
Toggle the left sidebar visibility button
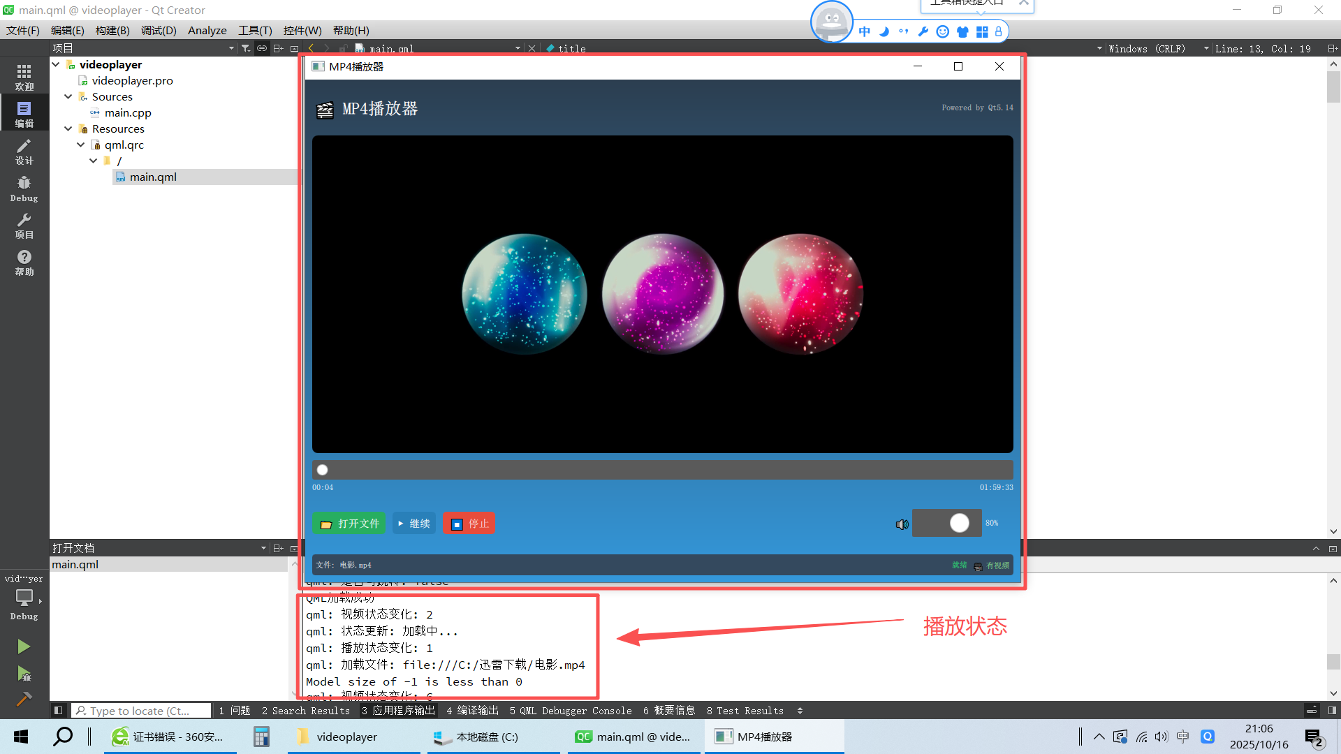[59, 711]
